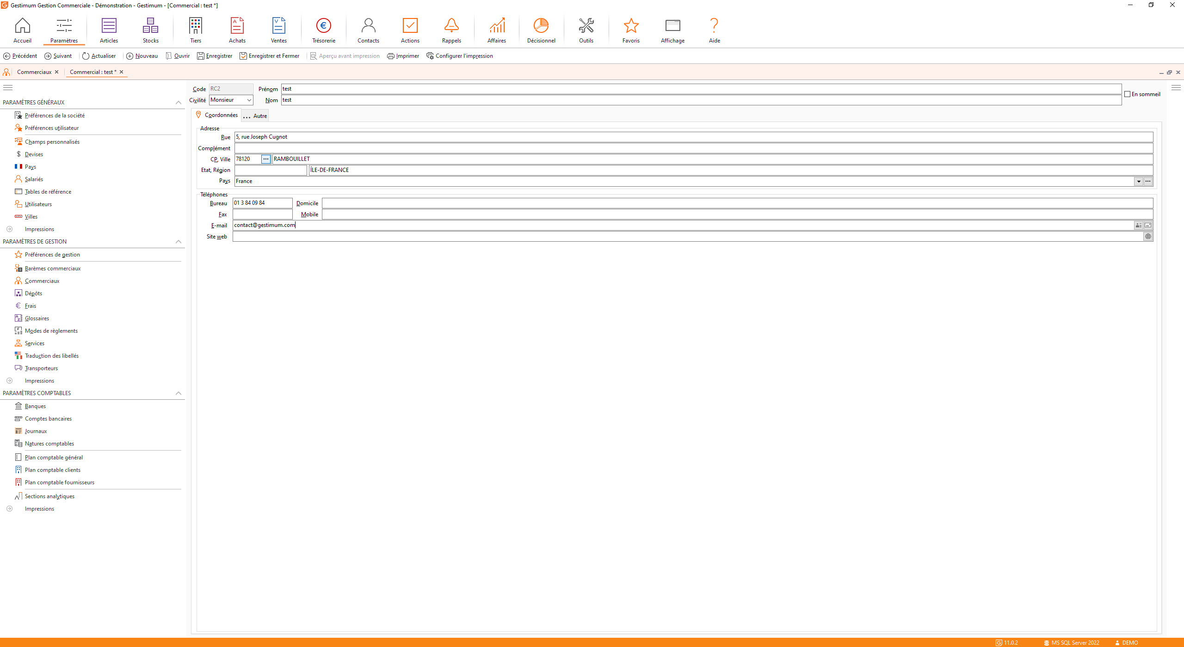Collapse the Paramètres comptables section

point(179,393)
